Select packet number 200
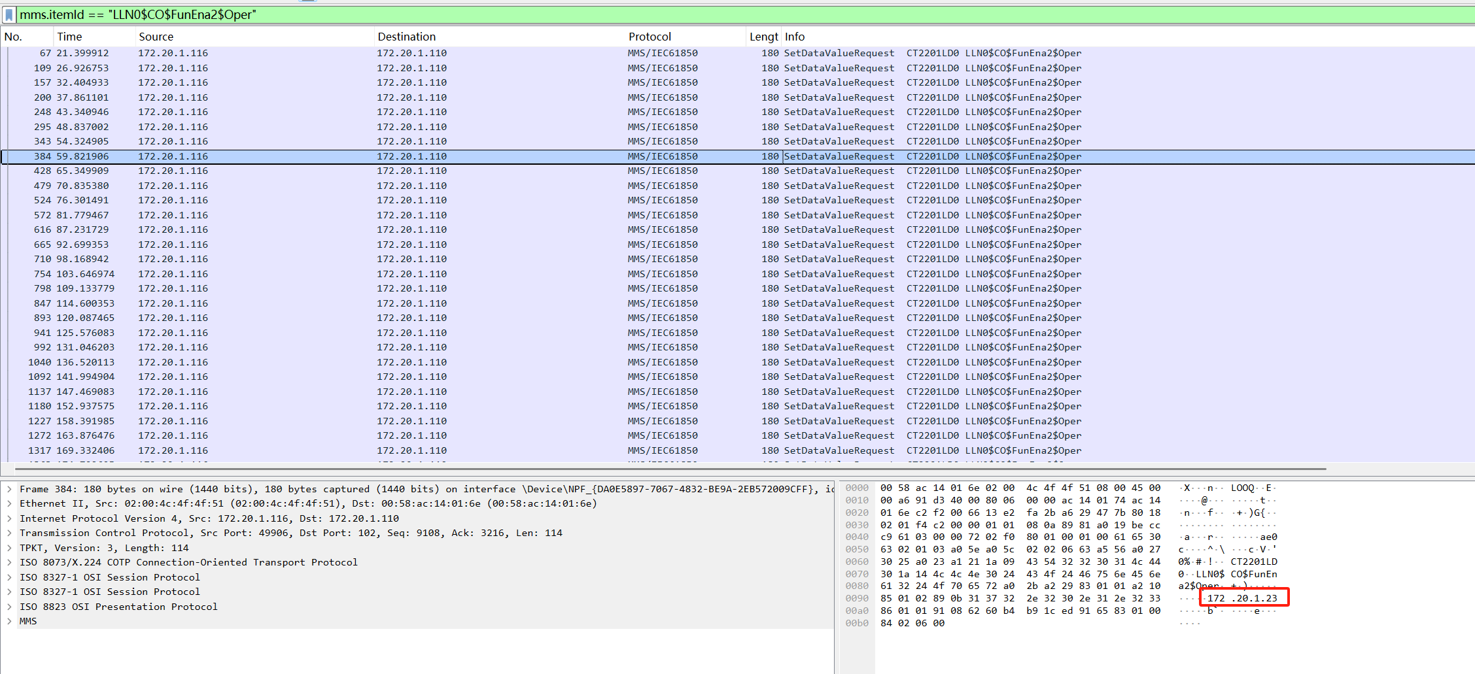This screenshot has height=674, width=1475. click(x=738, y=97)
